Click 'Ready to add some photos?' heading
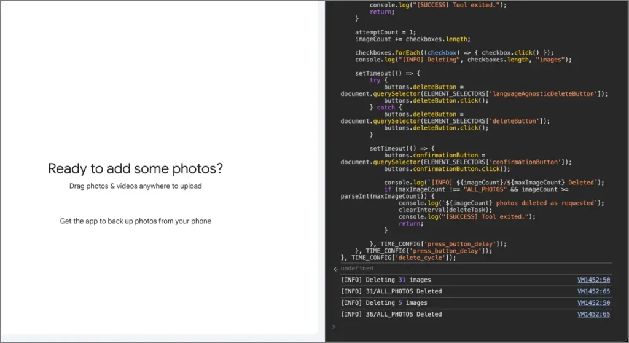Image resolution: width=629 pixels, height=343 pixels. [x=135, y=168]
